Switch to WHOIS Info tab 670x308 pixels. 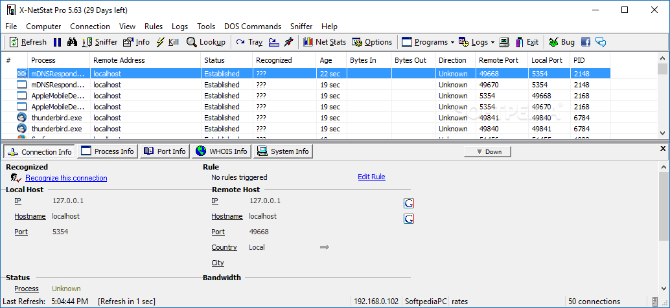tap(222, 151)
